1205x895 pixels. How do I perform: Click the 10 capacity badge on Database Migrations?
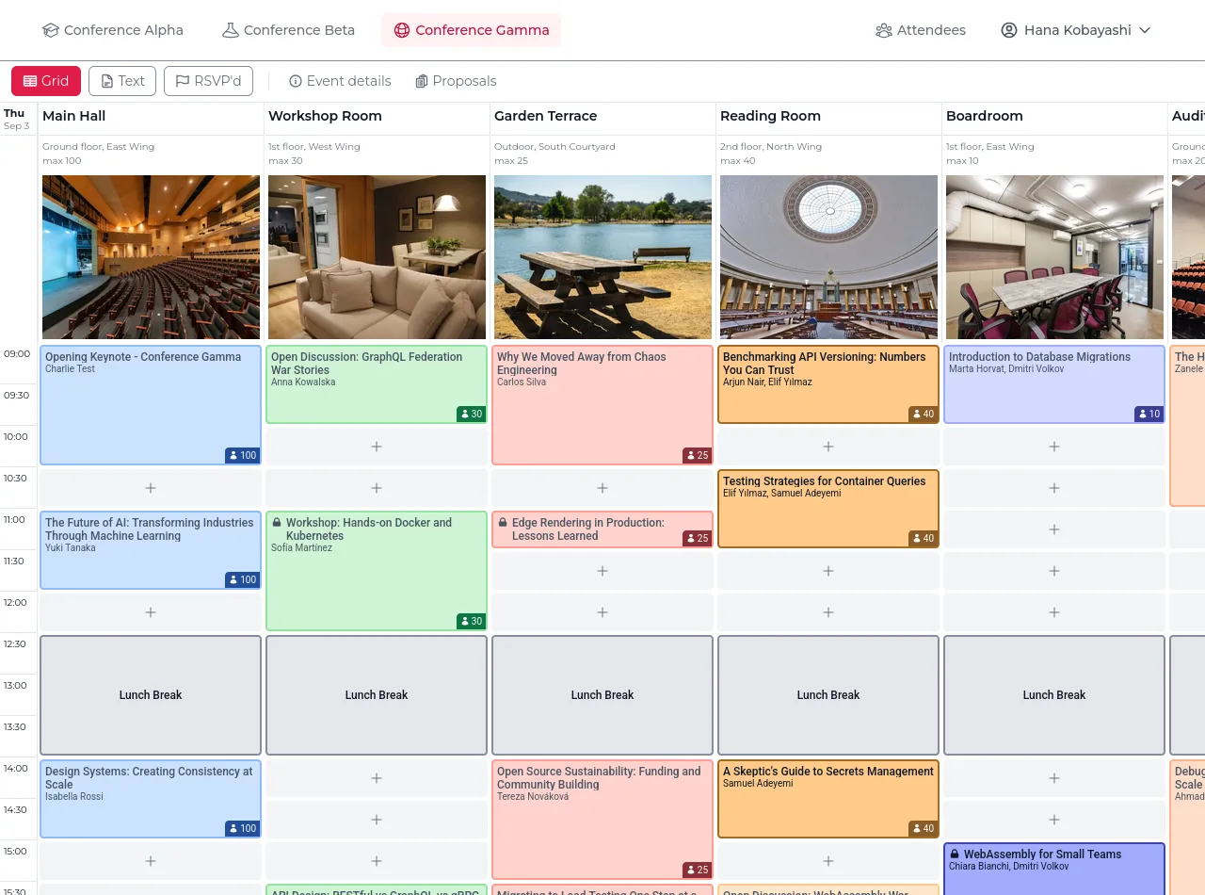[x=1149, y=414]
